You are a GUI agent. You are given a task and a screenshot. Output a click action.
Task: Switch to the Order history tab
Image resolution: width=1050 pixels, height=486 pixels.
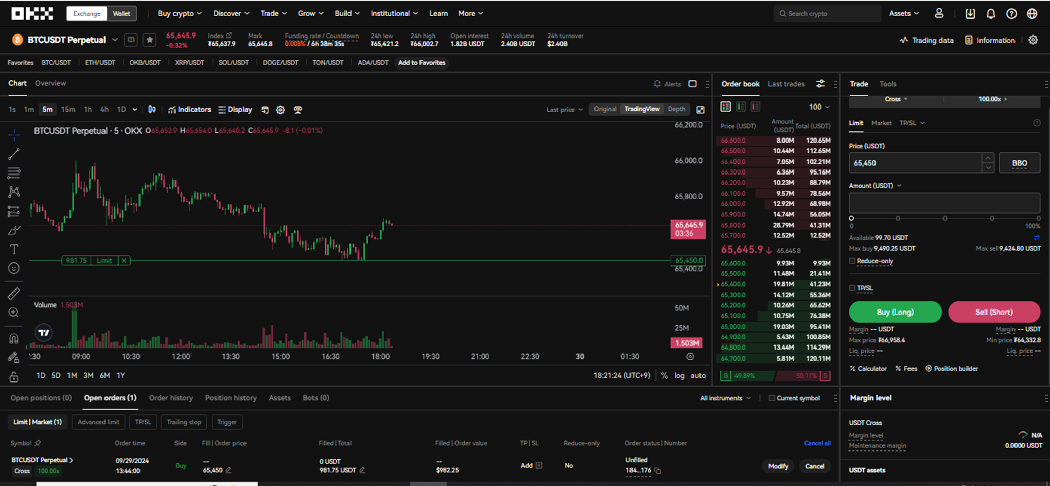pos(171,398)
